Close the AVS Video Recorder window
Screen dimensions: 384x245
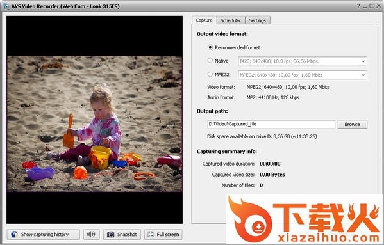coord(379,6)
